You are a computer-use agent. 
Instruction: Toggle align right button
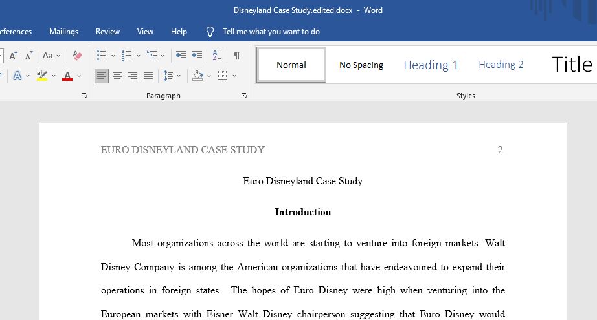pyautogui.click(x=133, y=76)
